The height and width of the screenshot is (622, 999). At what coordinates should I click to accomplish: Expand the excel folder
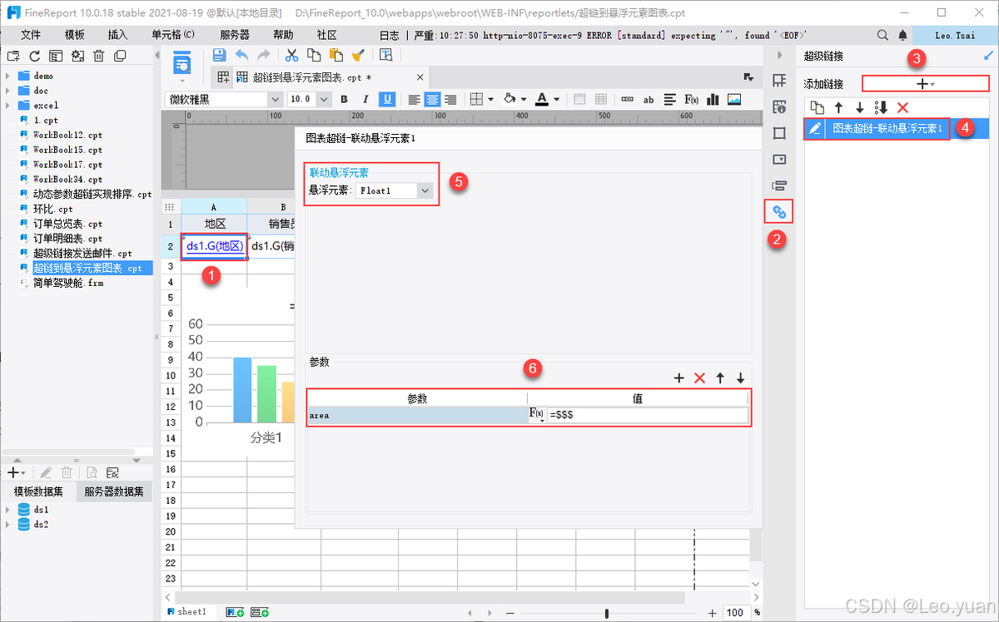pyautogui.click(x=7, y=106)
